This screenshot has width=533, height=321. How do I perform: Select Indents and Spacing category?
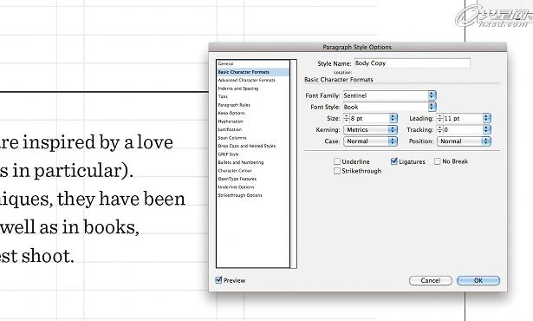pos(238,88)
